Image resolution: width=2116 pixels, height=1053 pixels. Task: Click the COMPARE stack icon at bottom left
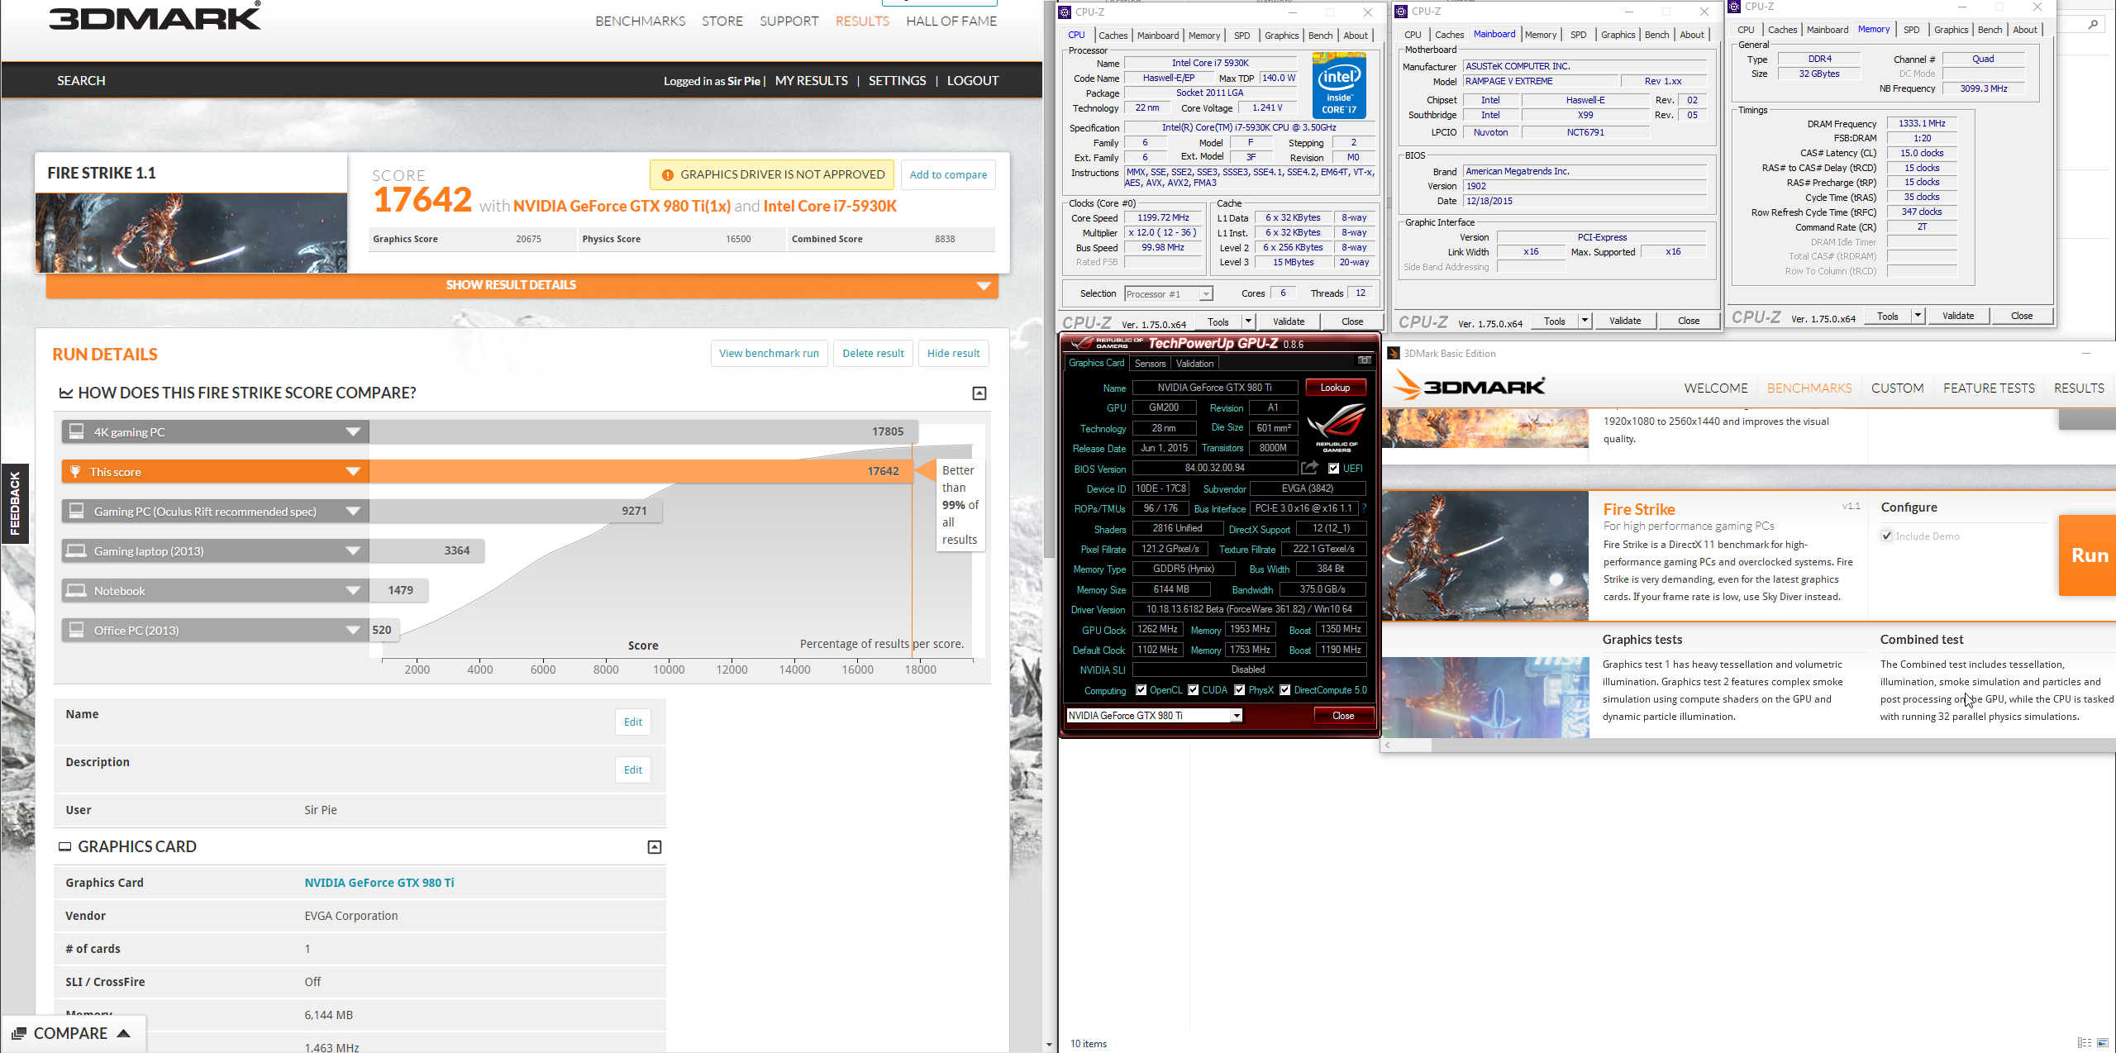19,1033
